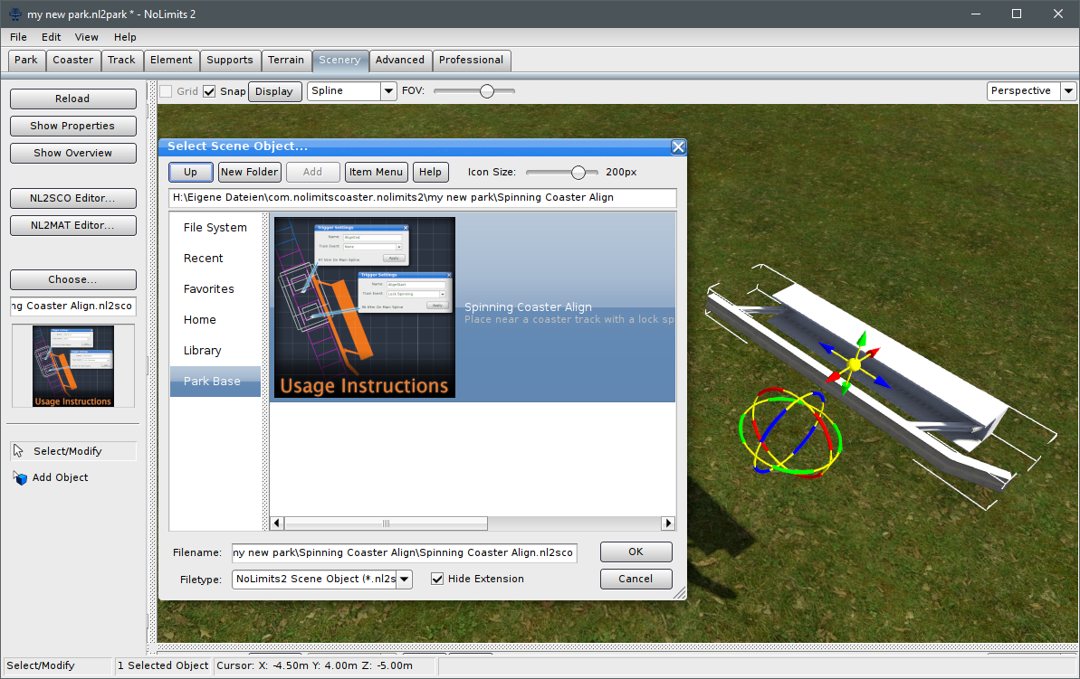Viewport: 1080px width, 679px height.
Task: Click New Folder button
Action: click(249, 172)
